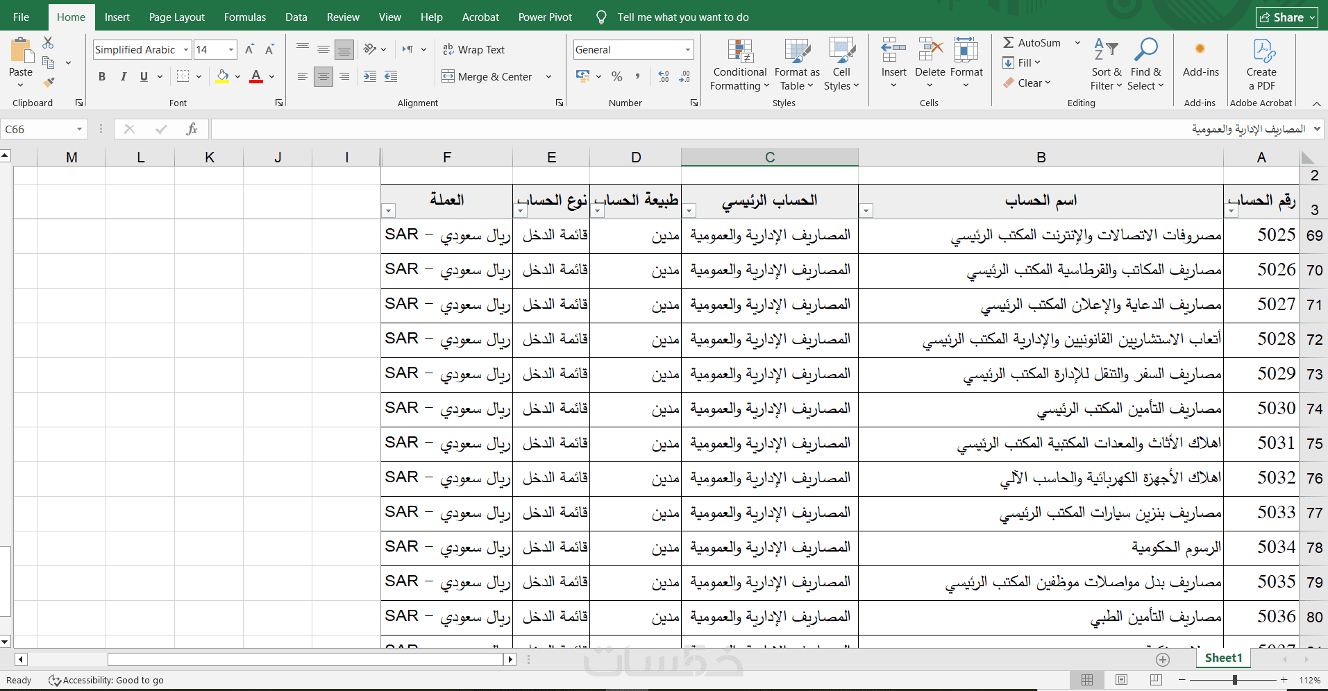
Task: Decrease indent in Alignment group
Action: coord(370,76)
